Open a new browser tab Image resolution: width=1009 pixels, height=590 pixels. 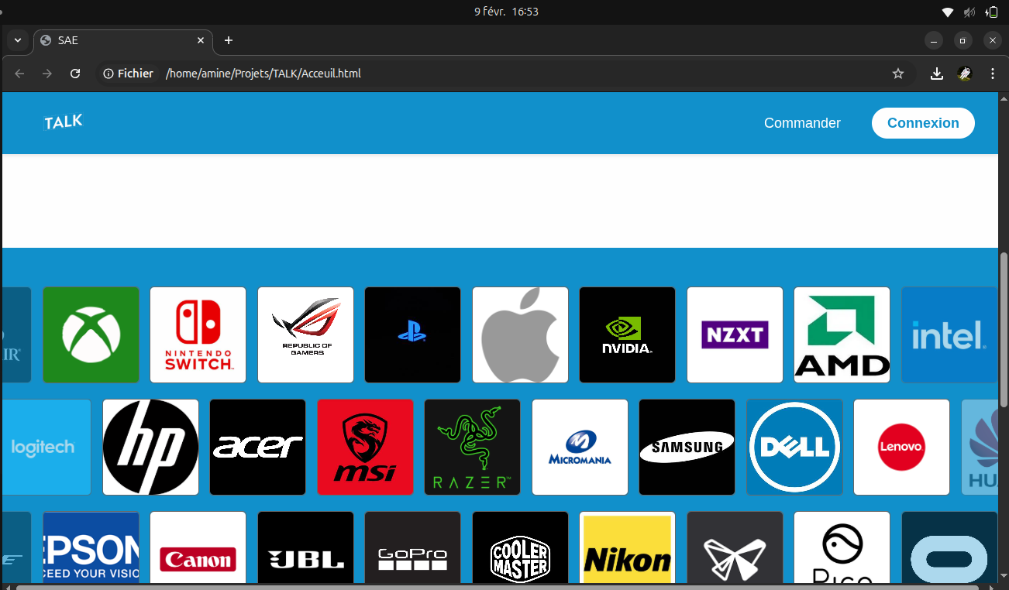228,40
